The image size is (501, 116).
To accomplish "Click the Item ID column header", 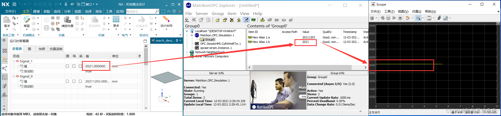I will coord(264,32).
